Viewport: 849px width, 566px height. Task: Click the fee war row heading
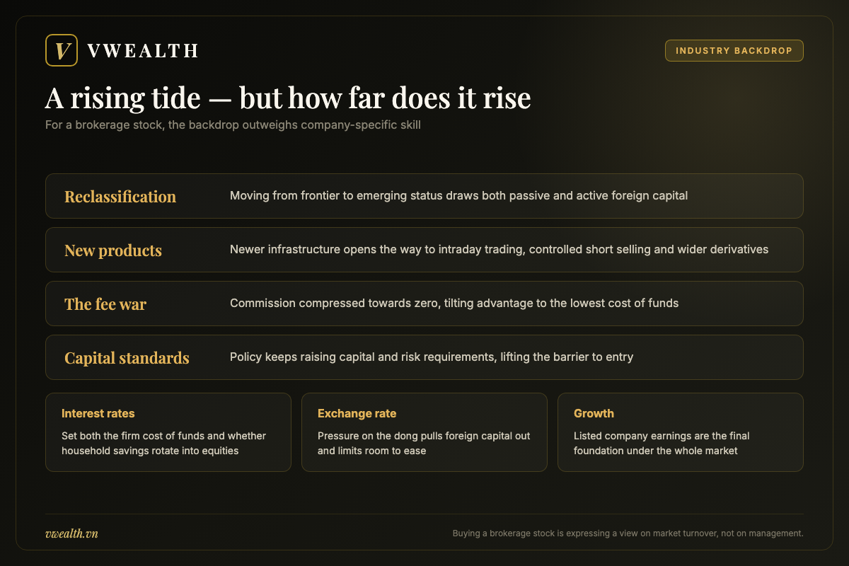pos(105,304)
